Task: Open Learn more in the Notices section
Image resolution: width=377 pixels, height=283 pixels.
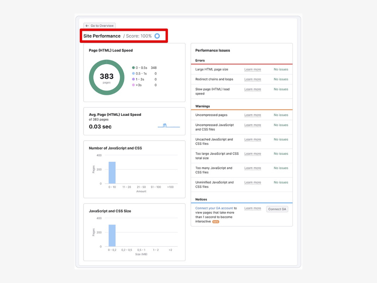Action: coord(253,208)
